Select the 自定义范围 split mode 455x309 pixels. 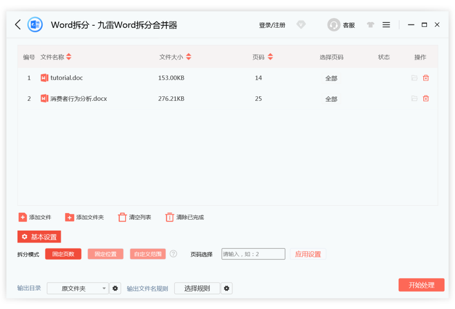pyautogui.click(x=147, y=254)
